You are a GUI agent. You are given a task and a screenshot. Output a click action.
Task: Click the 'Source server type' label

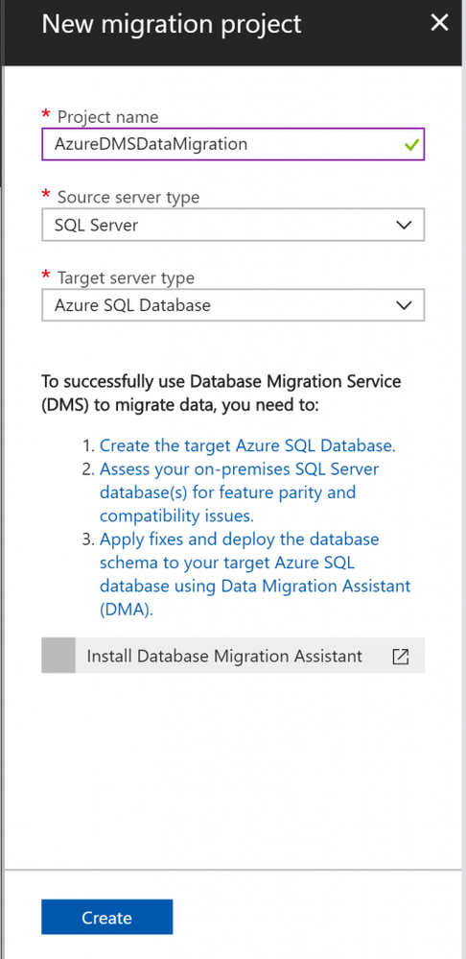coord(128,197)
